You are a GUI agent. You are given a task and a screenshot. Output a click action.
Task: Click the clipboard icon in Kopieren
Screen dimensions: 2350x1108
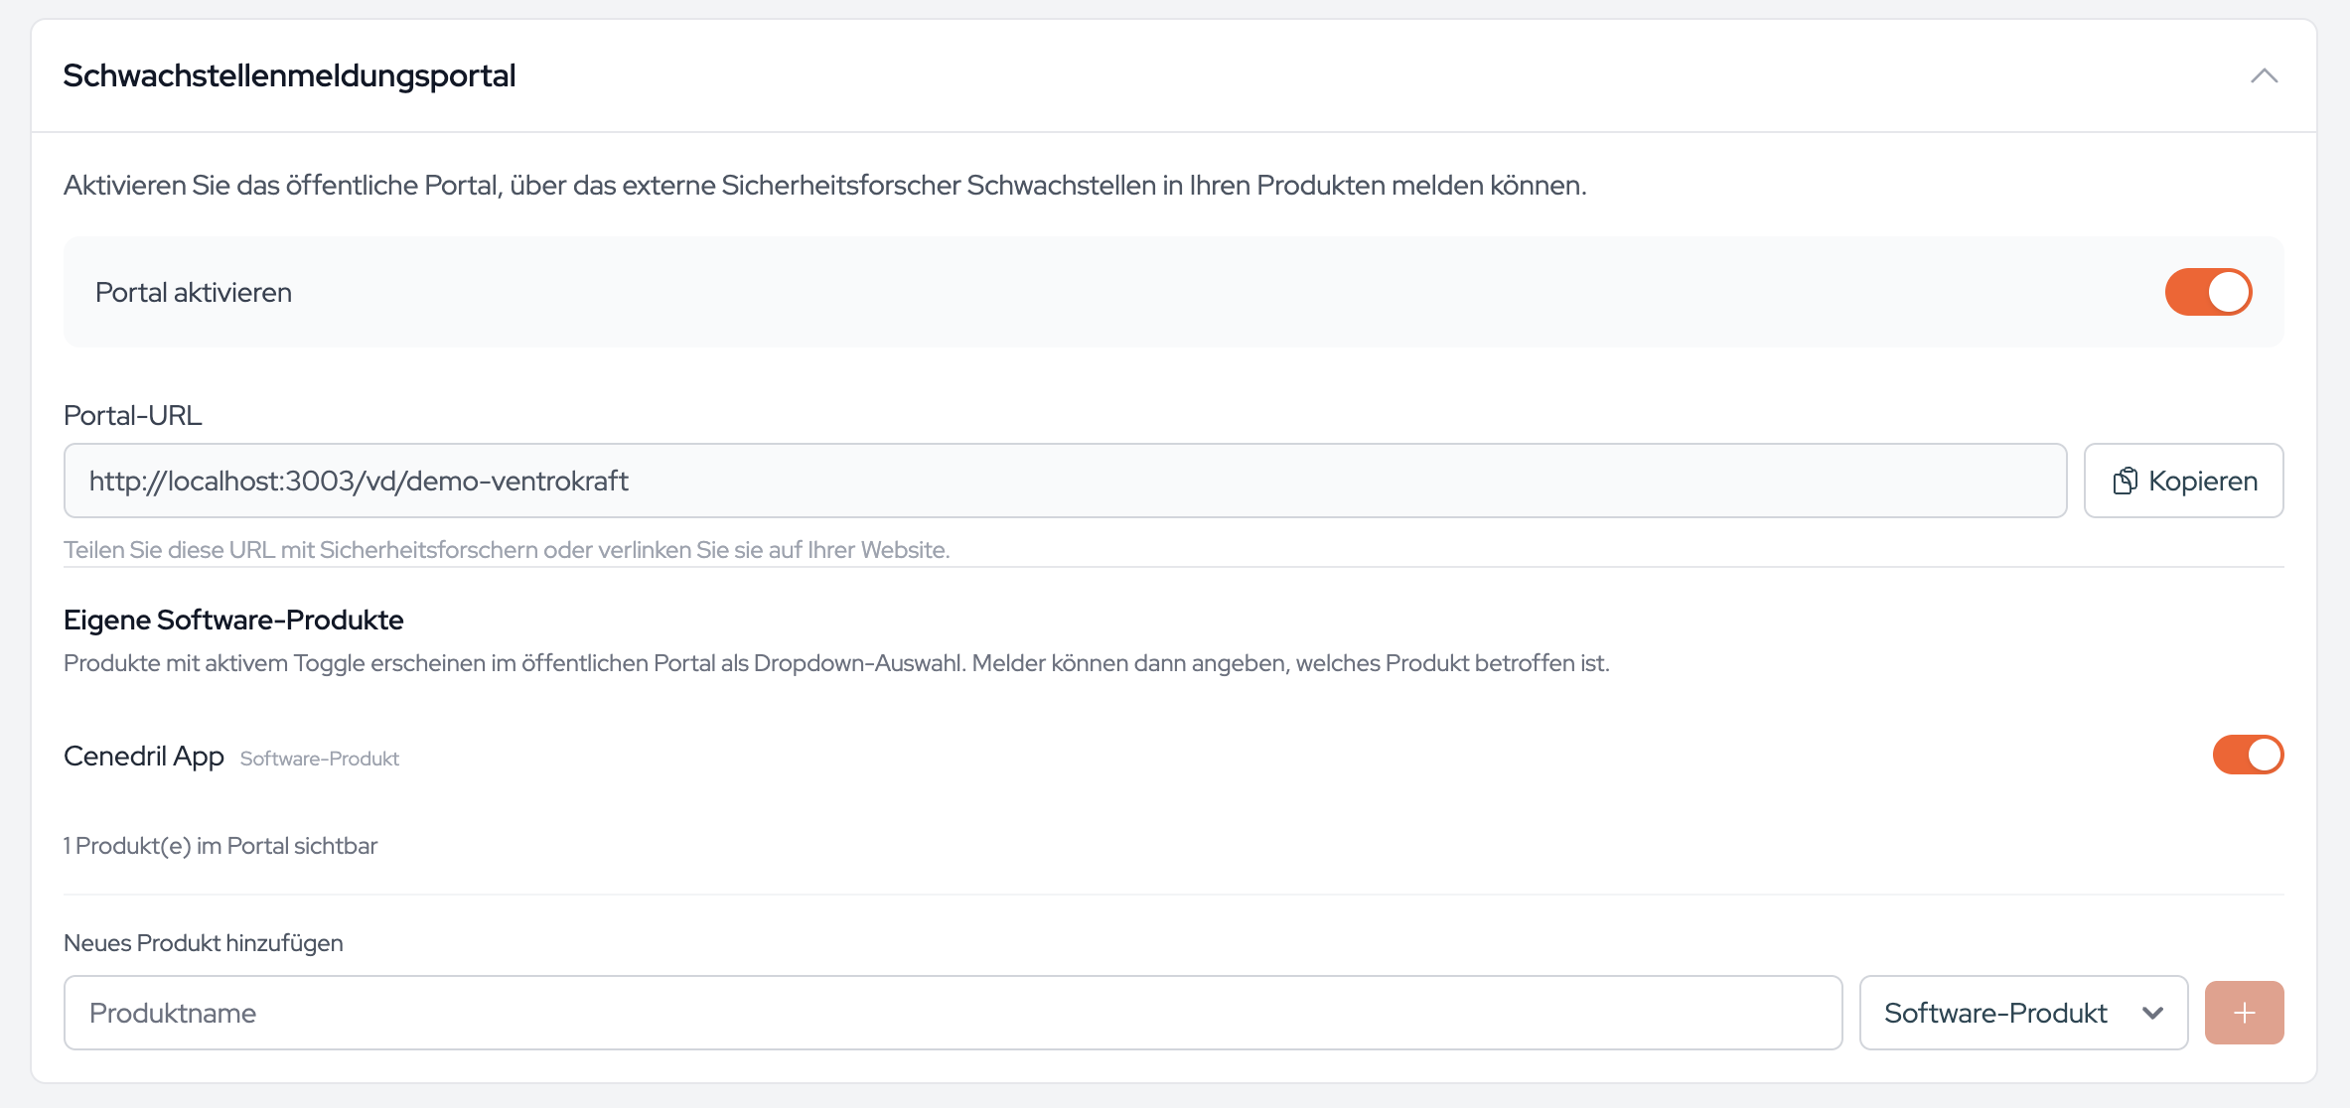[2125, 481]
